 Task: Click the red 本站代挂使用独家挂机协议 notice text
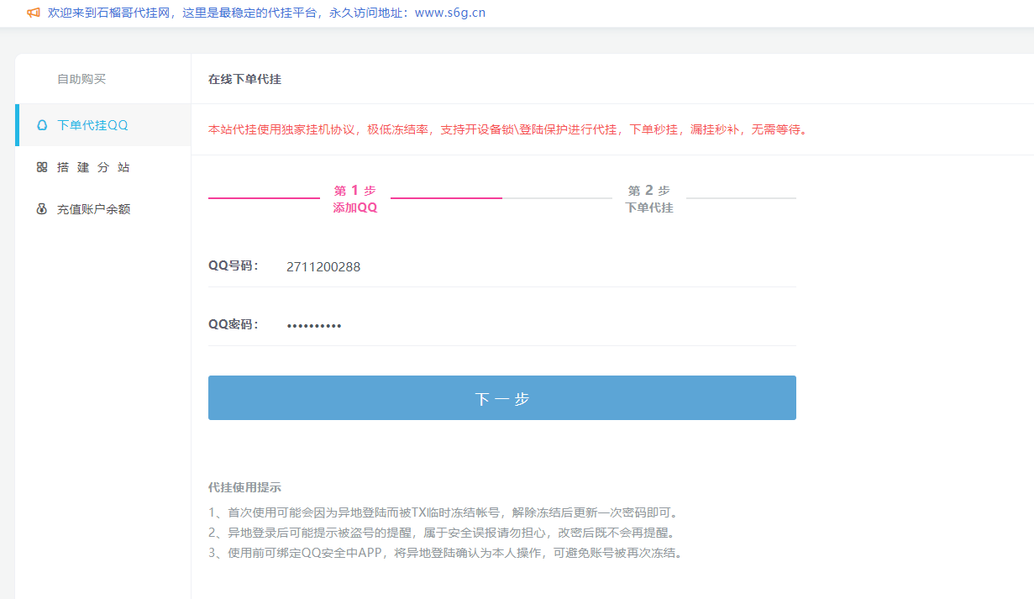coord(508,129)
